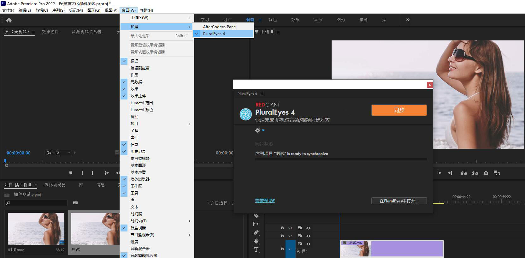The image size is (525, 258).
Task: Click Go to Out in program monitor
Action: pyautogui.click(x=450, y=173)
